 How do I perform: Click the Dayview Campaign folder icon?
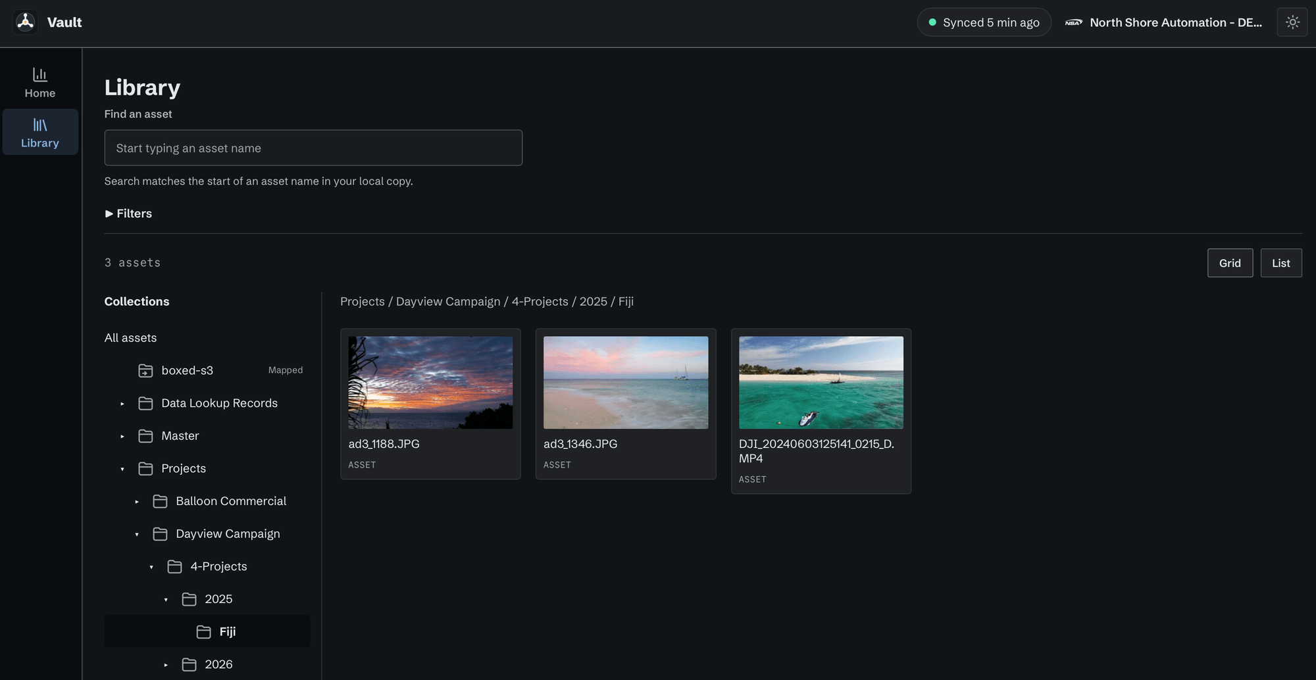point(160,534)
